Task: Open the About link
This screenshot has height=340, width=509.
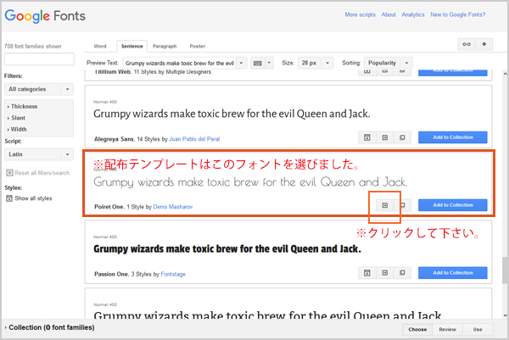Action: [x=389, y=14]
